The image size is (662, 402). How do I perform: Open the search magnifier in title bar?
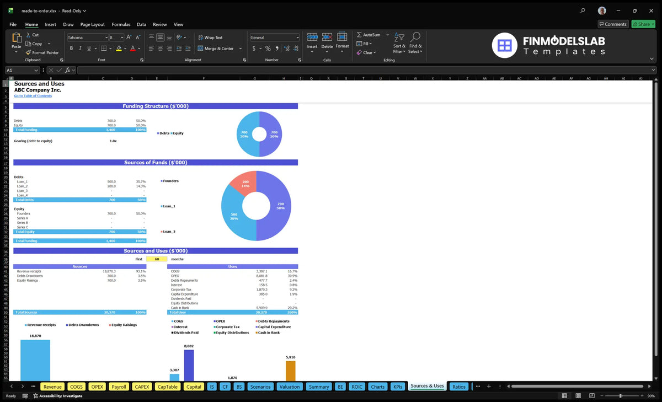point(583,10)
